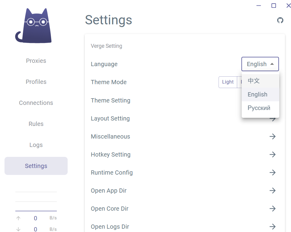
Task: Open the Rules page
Action: (x=36, y=124)
